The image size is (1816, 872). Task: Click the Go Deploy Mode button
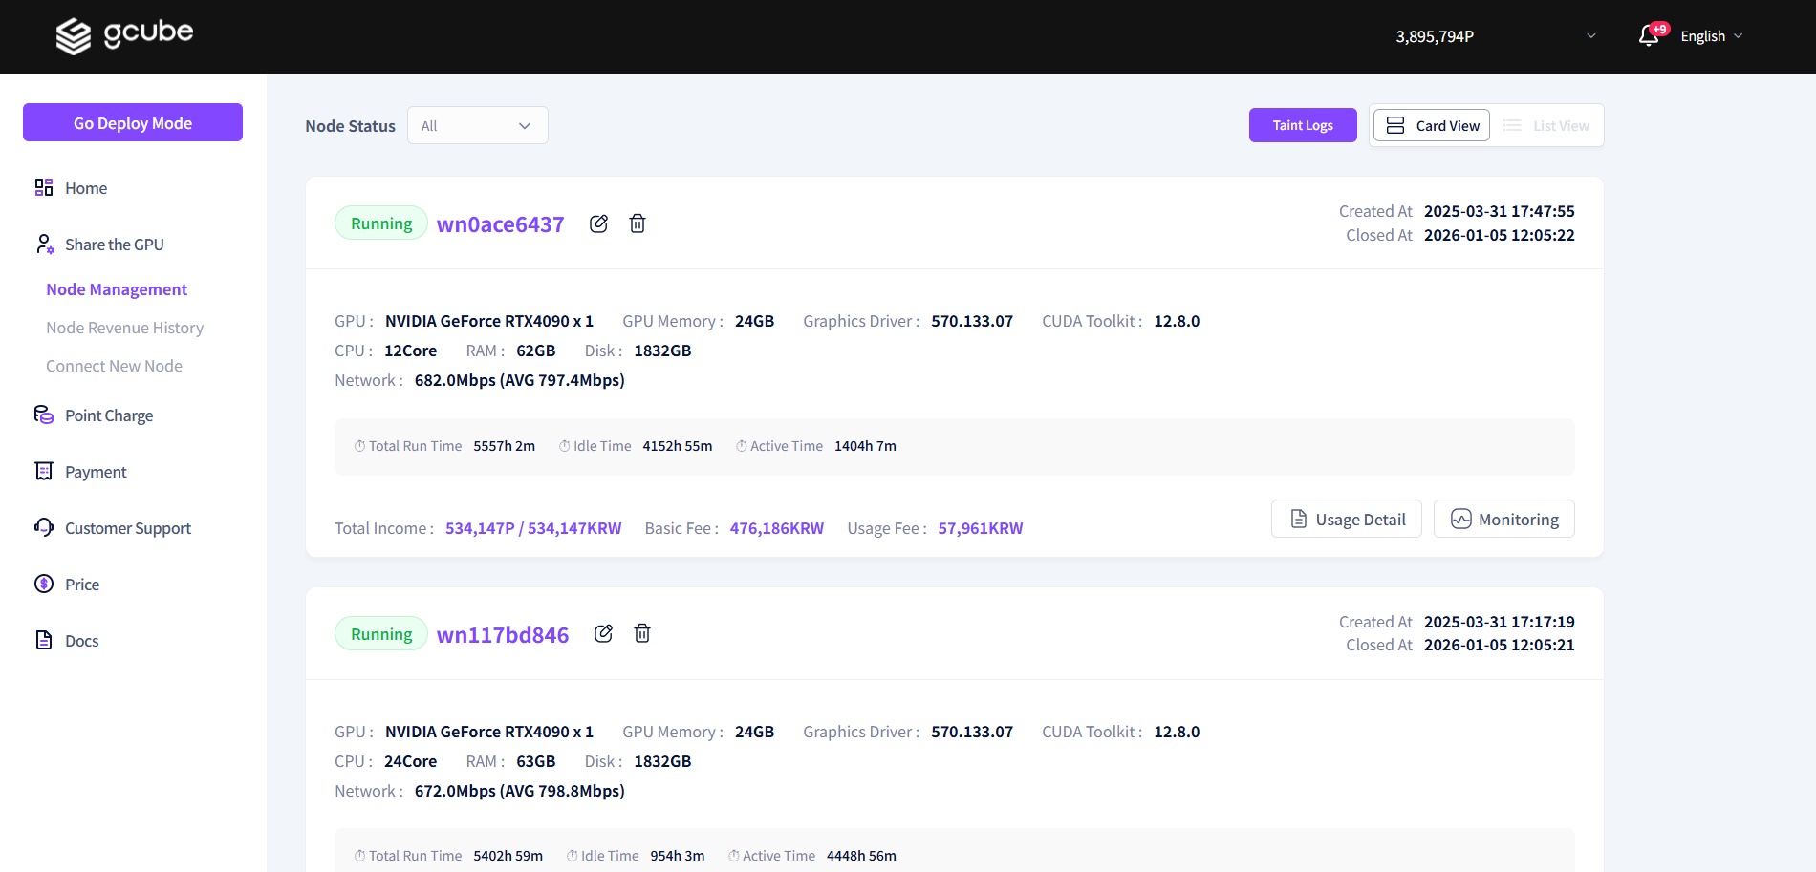click(x=133, y=122)
